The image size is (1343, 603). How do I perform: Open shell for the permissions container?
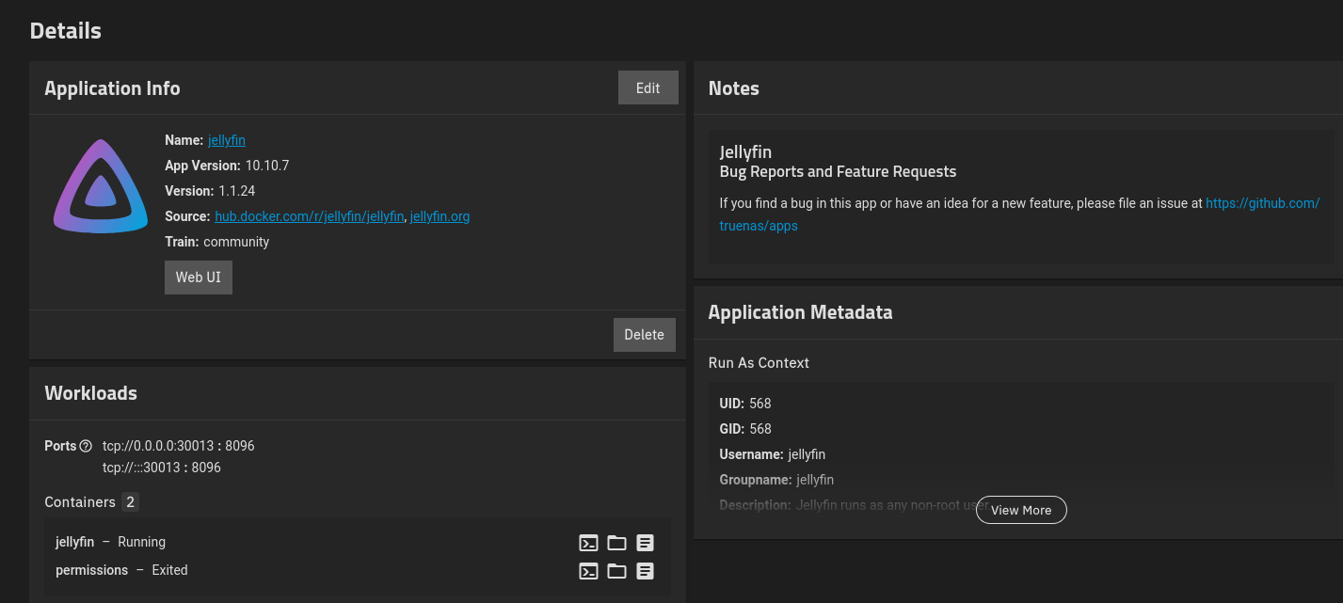588,571
